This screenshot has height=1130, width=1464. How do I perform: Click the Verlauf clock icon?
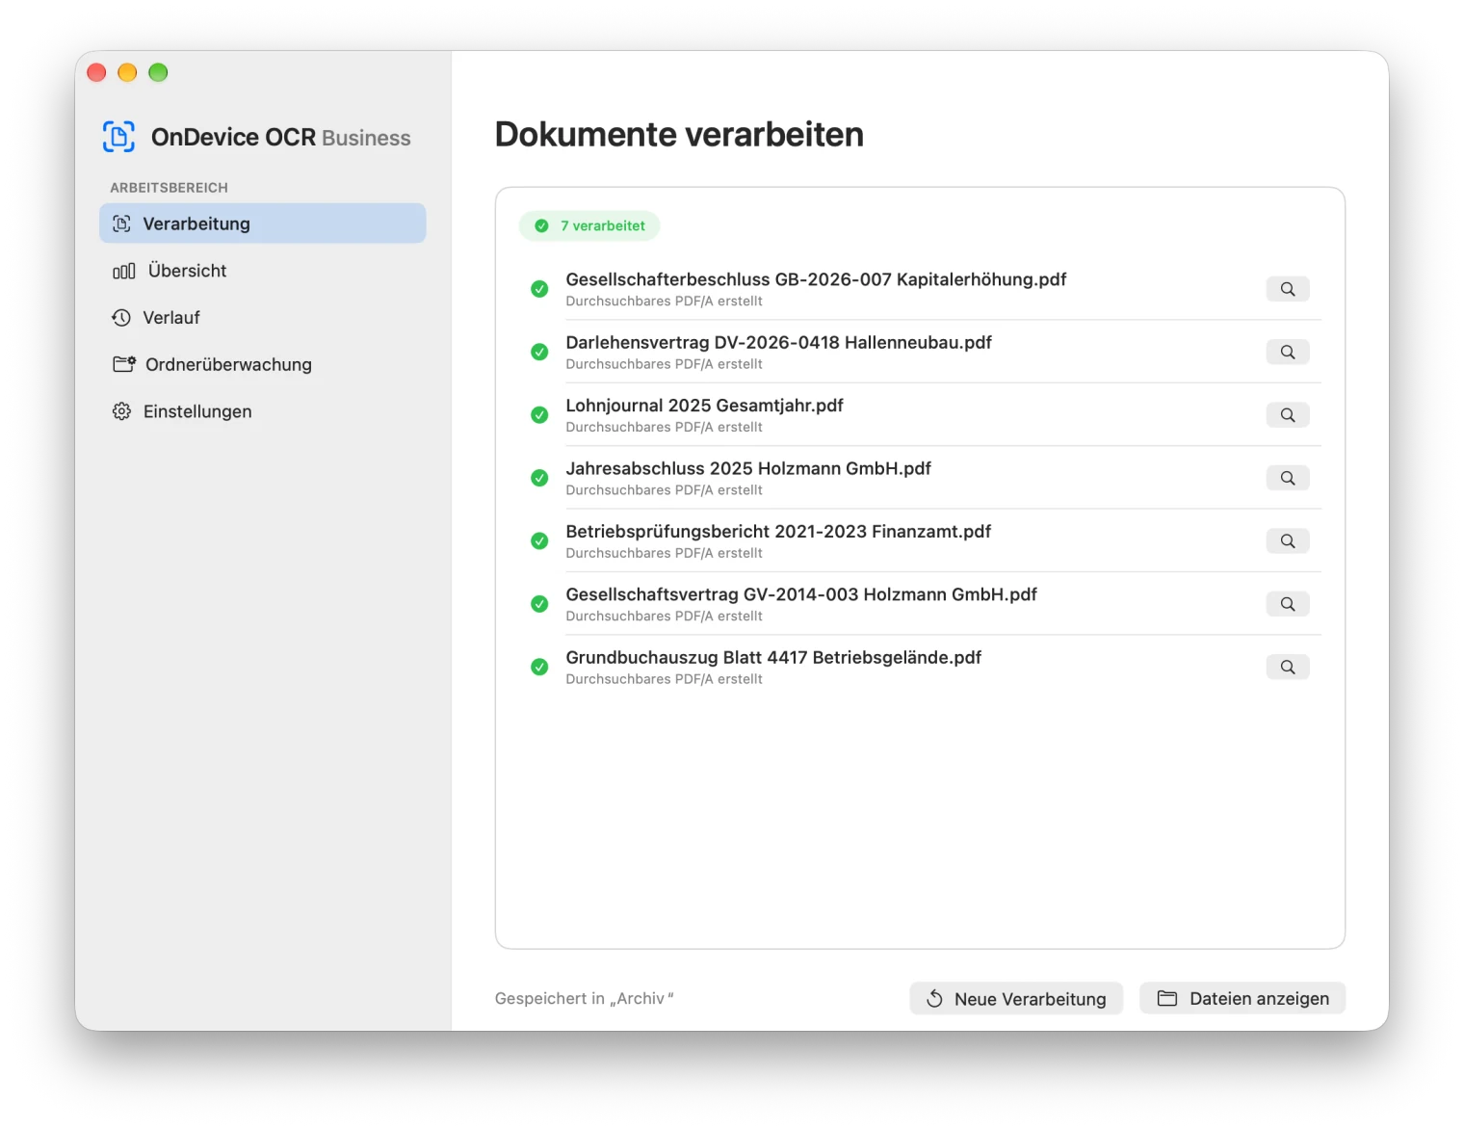click(121, 318)
